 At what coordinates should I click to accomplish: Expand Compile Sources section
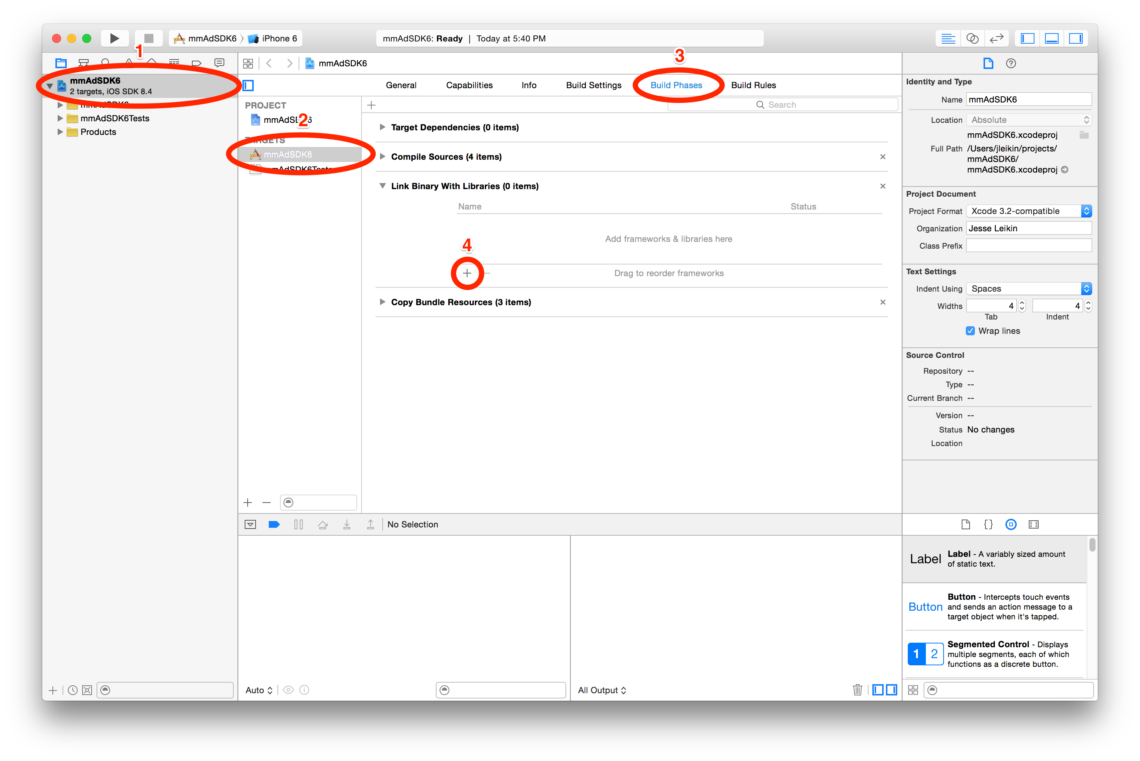pyautogui.click(x=383, y=157)
